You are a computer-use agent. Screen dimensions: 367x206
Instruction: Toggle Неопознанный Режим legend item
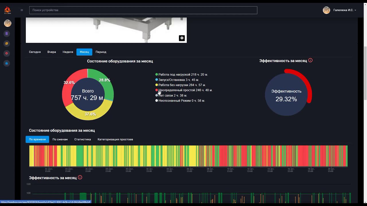coord(180,101)
